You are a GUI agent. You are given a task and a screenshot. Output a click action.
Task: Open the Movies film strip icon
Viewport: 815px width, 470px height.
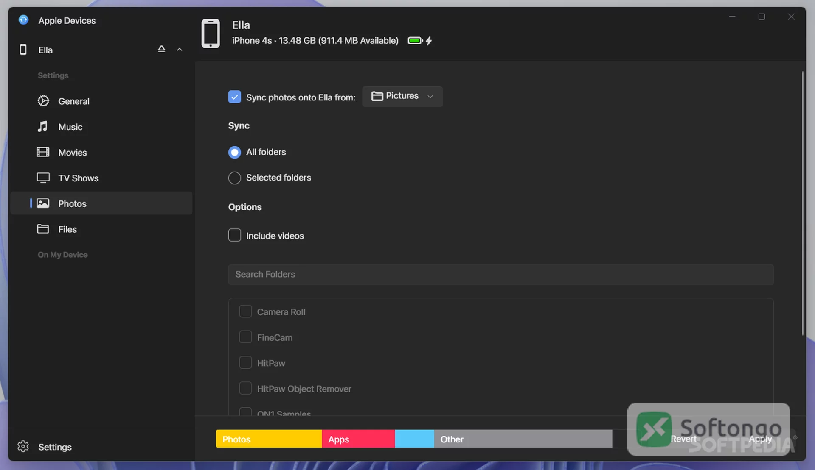pyautogui.click(x=43, y=152)
